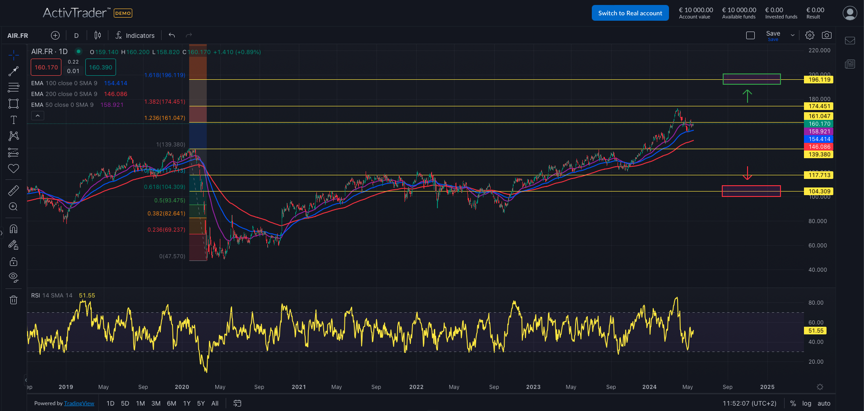Open candlestick chart style selector
Image resolution: width=864 pixels, height=411 pixels.
pyautogui.click(x=98, y=35)
